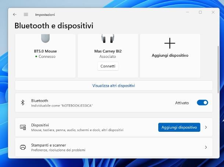Image resolution: width=224 pixels, height=167 pixels.
Task: Connect the Mas Carney BI2 headphones
Action: click(108, 66)
